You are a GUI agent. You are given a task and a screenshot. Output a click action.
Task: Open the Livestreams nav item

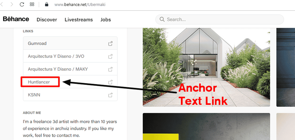pos(79,20)
